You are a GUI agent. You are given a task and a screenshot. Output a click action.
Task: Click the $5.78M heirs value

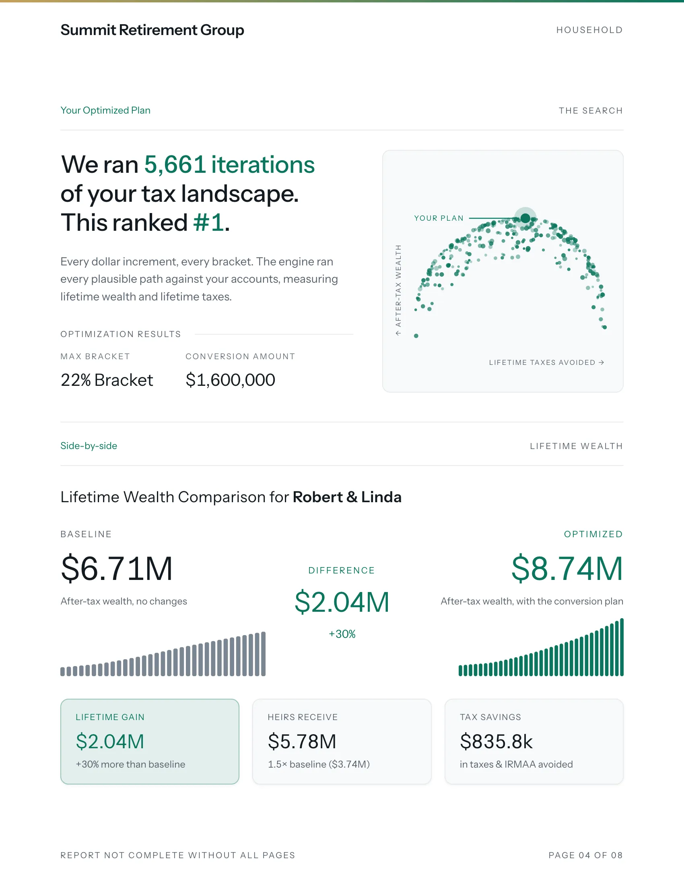pos(302,741)
